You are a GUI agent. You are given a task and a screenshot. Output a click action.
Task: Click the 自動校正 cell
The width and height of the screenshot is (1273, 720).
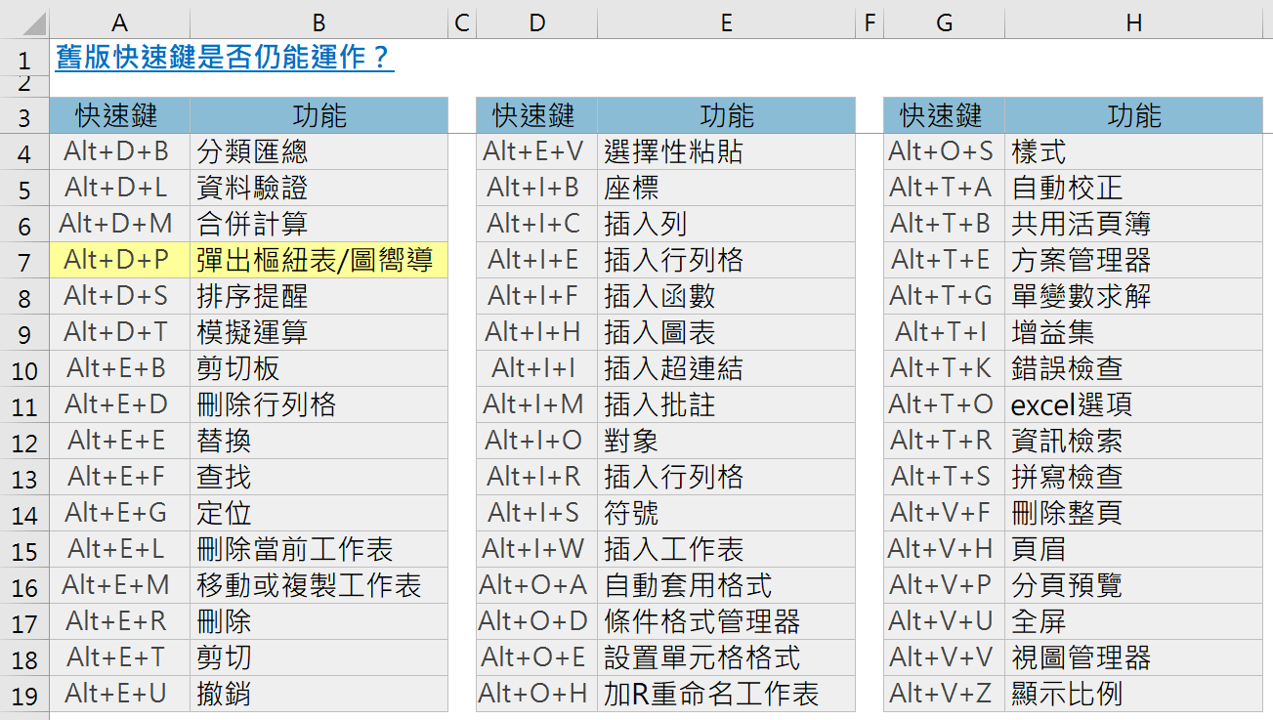1133,188
